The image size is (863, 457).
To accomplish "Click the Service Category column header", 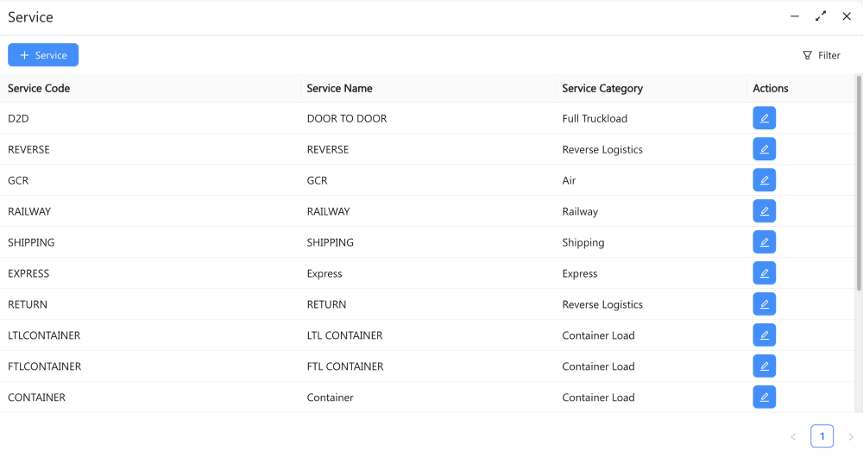I will pos(602,88).
